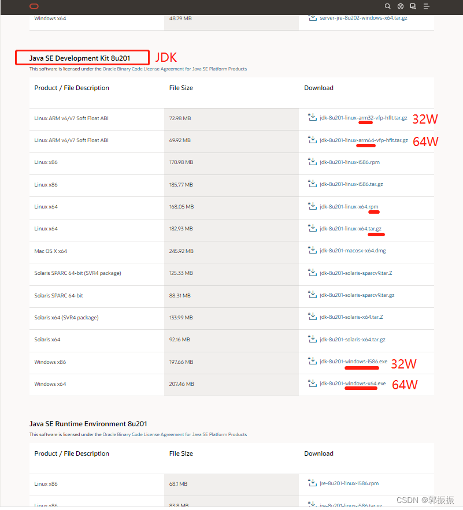Image resolution: width=463 pixels, height=510 pixels.
Task: Click the Mac OS X x64 row label
Action: click(50, 251)
